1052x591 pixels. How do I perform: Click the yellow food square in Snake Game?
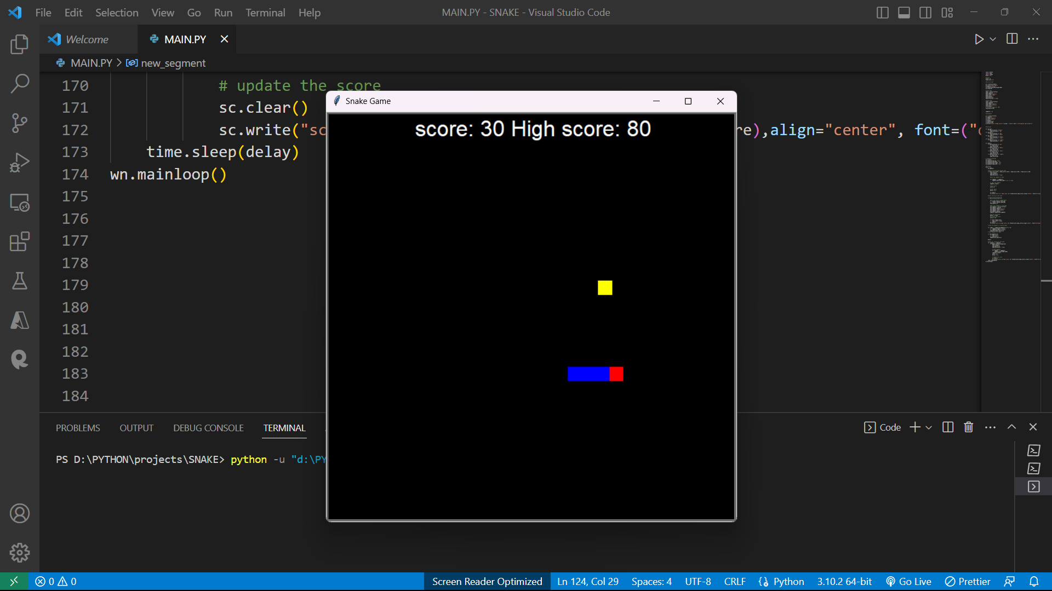coord(605,288)
